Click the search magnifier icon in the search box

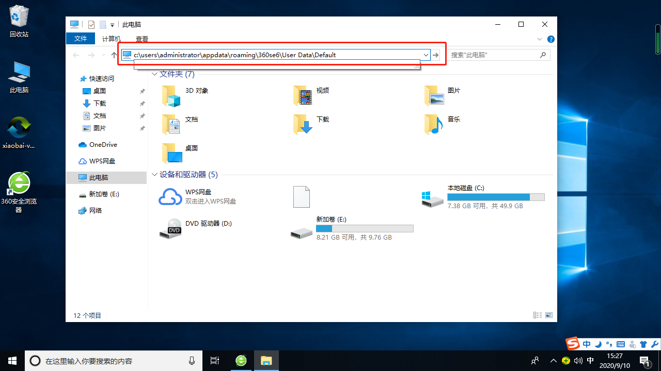(x=543, y=55)
